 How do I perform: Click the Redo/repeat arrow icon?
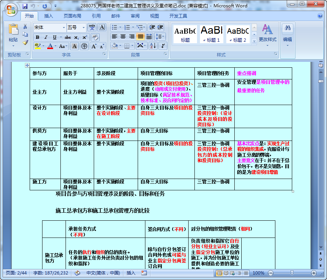tap(45, 6)
